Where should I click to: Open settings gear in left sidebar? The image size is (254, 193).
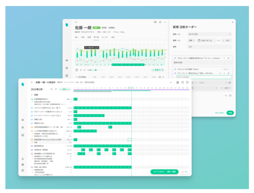[x=23, y=164]
